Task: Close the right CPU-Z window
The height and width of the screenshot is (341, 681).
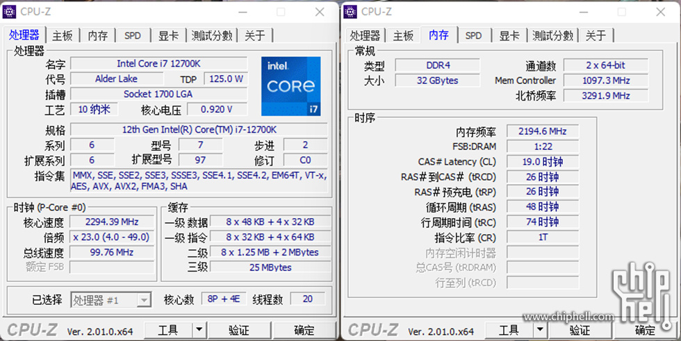Action: click(x=661, y=12)
